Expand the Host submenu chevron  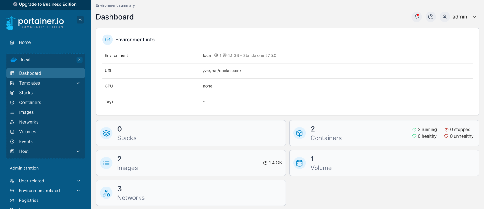click(x=78, y=151)
